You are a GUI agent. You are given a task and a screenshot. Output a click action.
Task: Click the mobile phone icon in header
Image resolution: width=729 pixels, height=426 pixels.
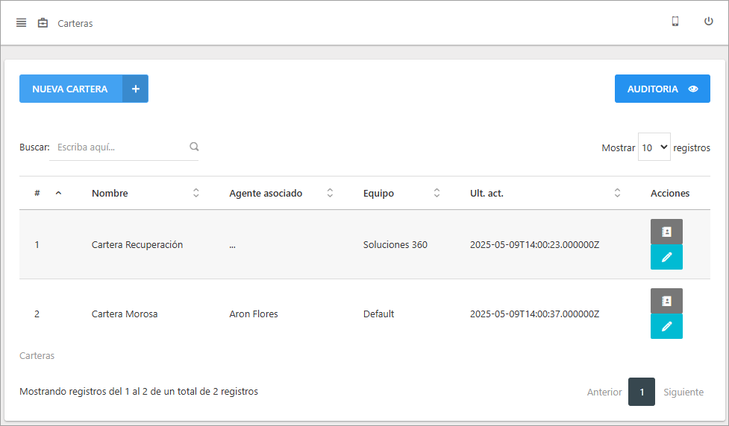(x=675, y=22)
